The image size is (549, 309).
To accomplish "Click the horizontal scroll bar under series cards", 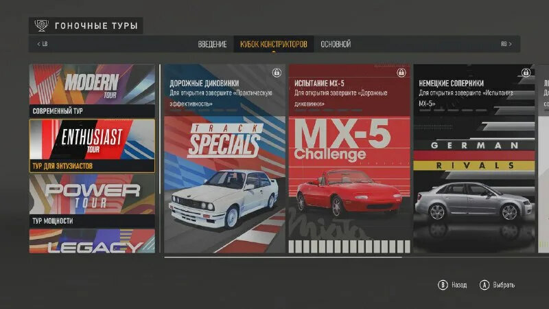I will tap(283, 257).
